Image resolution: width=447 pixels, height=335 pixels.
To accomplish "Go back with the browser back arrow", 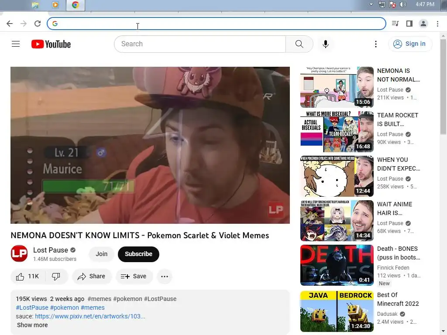I will (x=10, y=24).
